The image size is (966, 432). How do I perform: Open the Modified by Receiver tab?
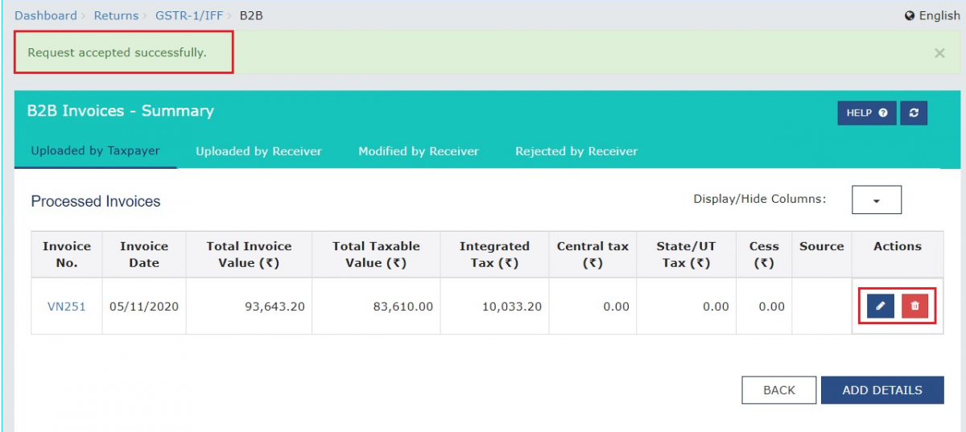point(418,151)
